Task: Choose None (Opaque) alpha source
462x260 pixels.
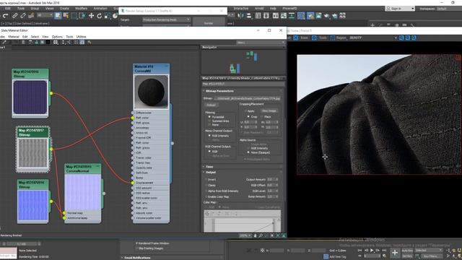Action: (248, 152)
